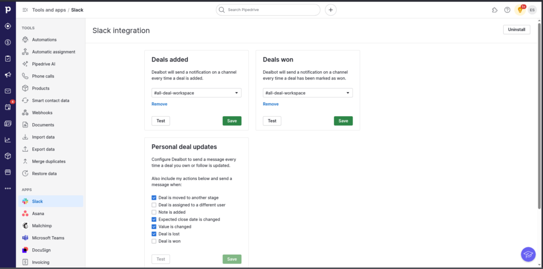Open Merge duplicates menu item
This screenshot has height=269, width=543.
point(50,161)
